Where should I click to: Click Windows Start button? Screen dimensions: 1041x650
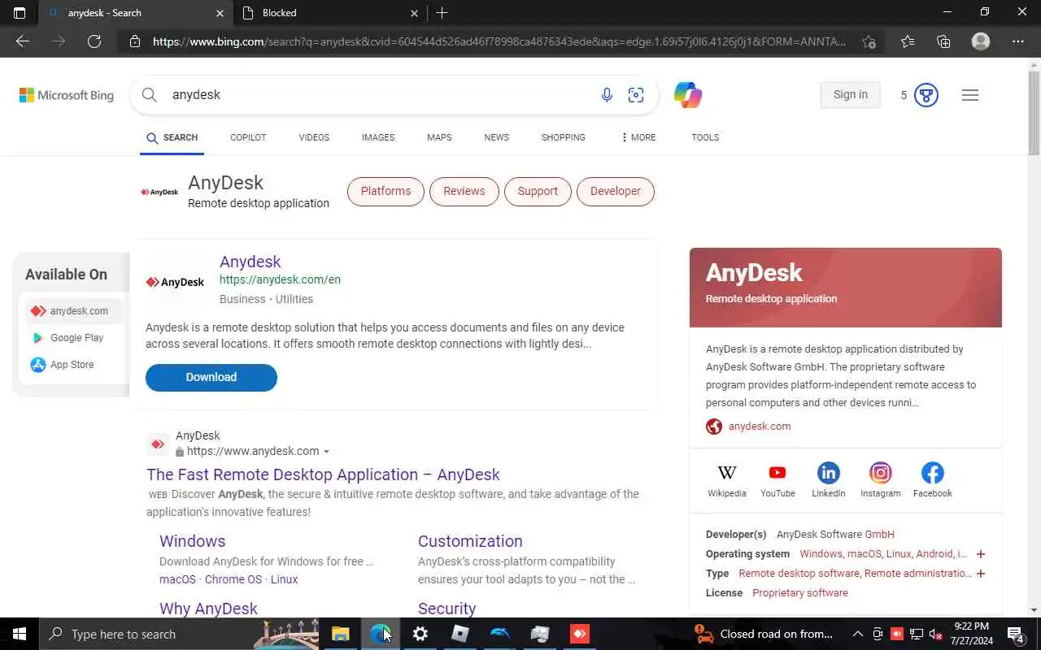[x=20, y=634]
